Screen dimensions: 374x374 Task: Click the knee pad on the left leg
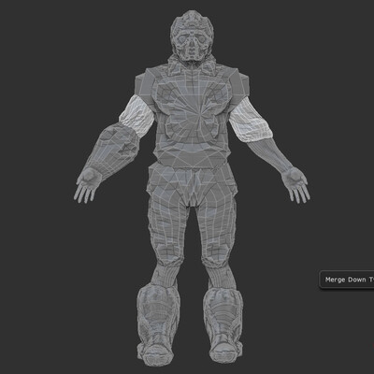point(167,254)
